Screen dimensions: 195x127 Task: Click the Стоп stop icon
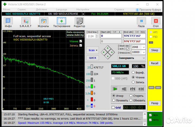(x=156, y=21)
